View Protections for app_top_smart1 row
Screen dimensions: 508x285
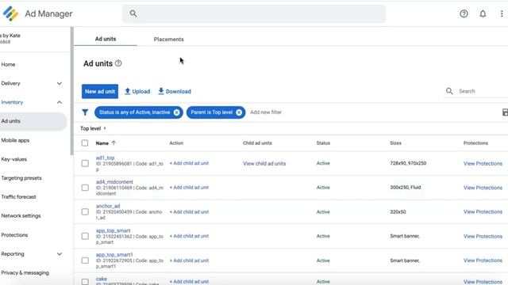pos(483,260)
